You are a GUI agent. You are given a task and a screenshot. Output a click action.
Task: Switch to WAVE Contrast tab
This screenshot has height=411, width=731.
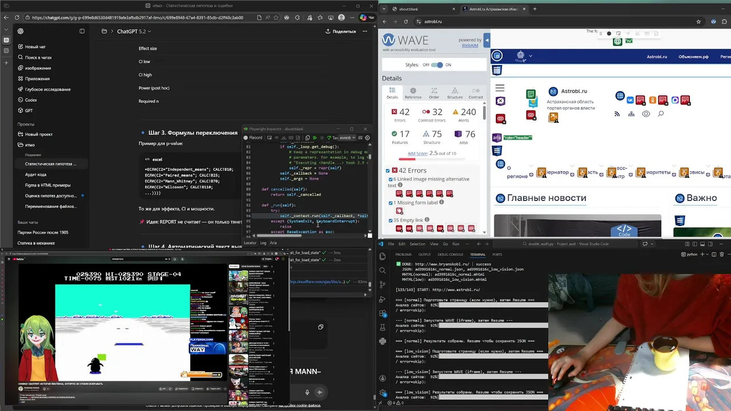476,93
